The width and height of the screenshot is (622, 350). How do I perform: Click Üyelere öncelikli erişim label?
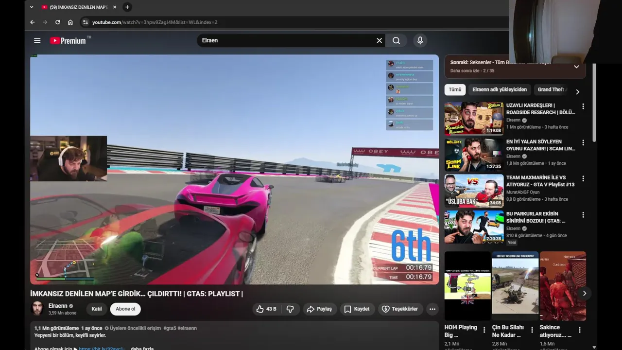coord(133,328)
